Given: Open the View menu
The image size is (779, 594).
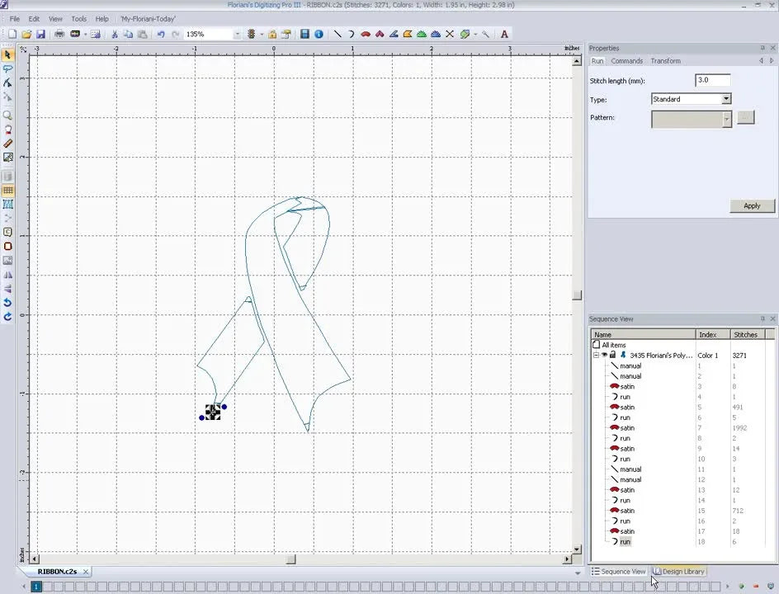Looking at the screenshot, I should tap(55, 19).
